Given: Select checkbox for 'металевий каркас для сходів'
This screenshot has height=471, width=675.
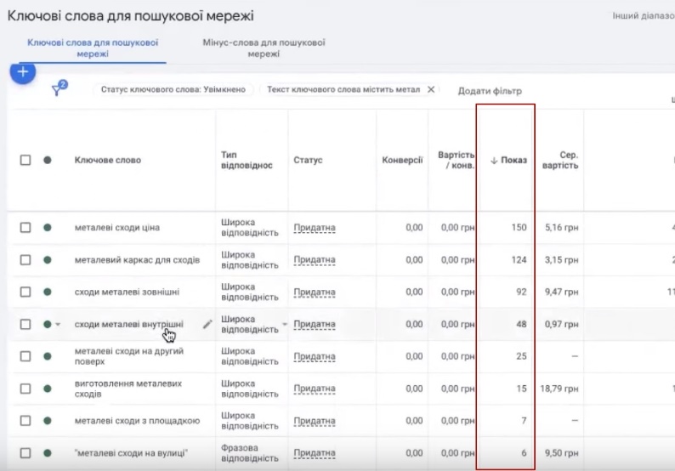Looking at the screenshot, I should 26,260.
